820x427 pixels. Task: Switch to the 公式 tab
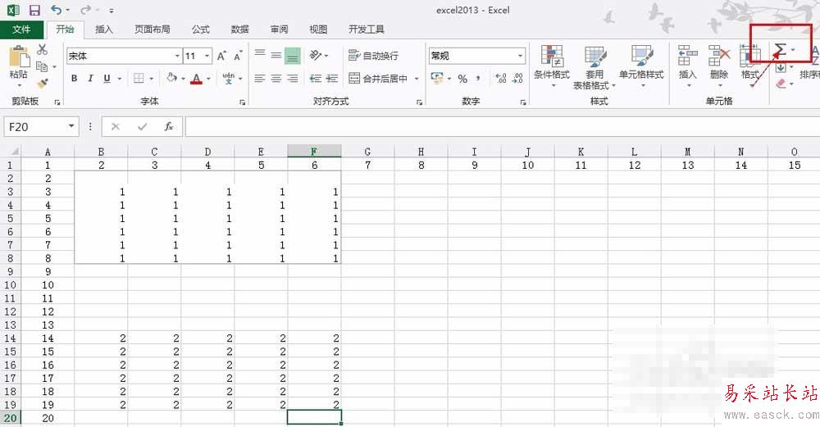coord(200,30)
